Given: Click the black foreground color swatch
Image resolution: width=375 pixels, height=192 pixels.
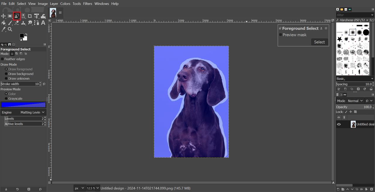Looking at the screenshot, I should click(x=22, y=36).
